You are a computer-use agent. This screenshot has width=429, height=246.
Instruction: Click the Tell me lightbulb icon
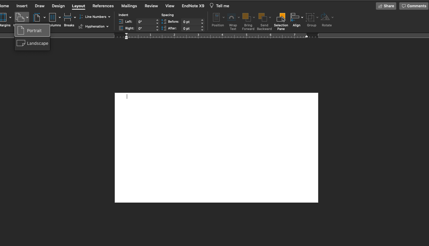click(211, 6)
